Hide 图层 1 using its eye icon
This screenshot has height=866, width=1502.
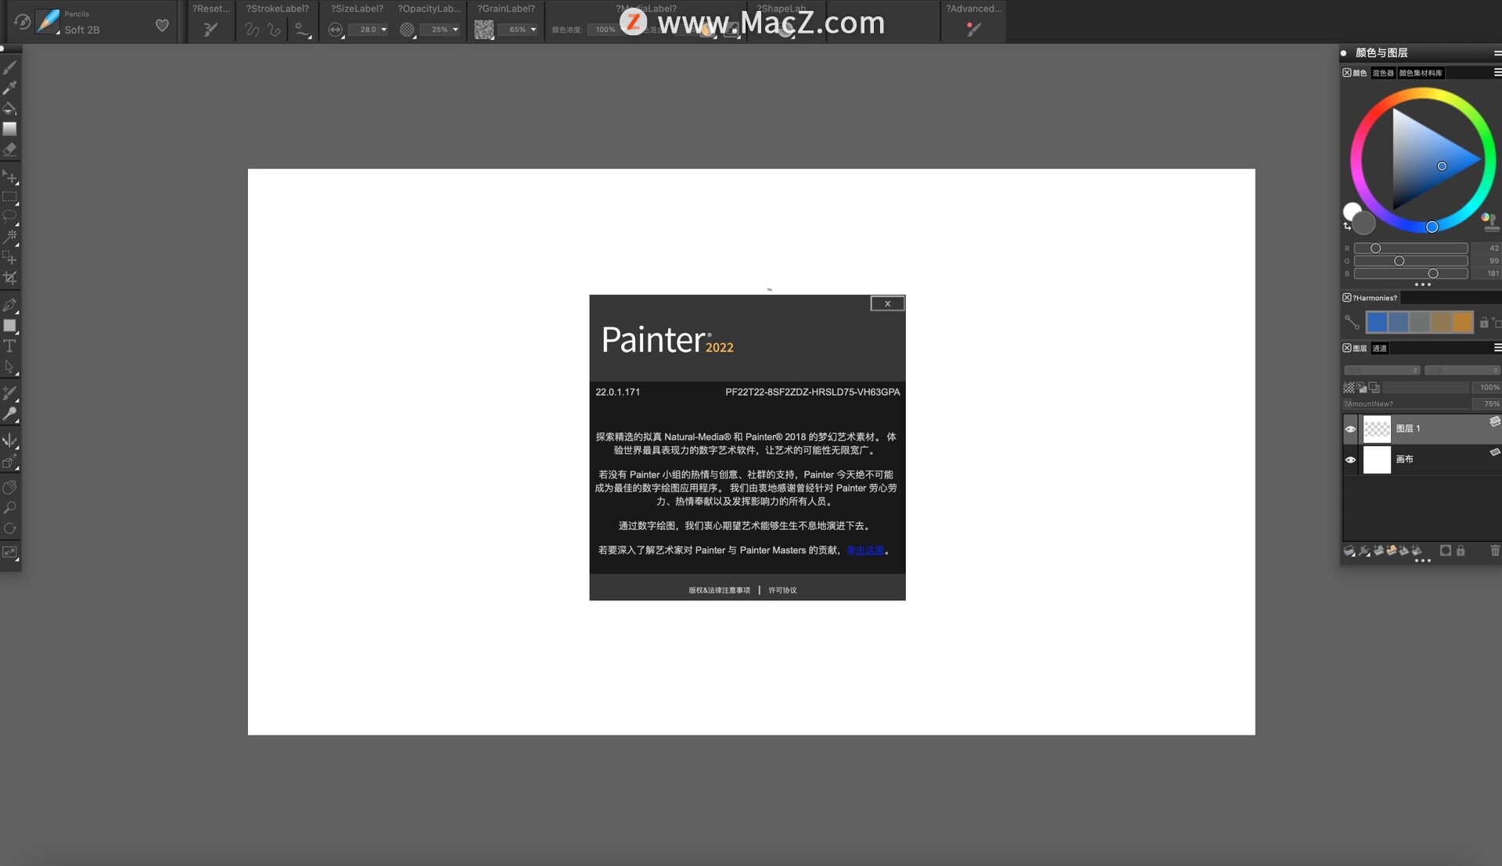click(1350, 429)
